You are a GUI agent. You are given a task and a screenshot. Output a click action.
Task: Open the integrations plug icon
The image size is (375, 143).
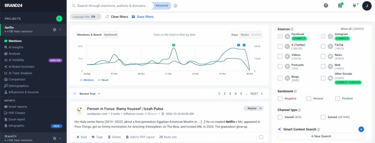[355, 6]
